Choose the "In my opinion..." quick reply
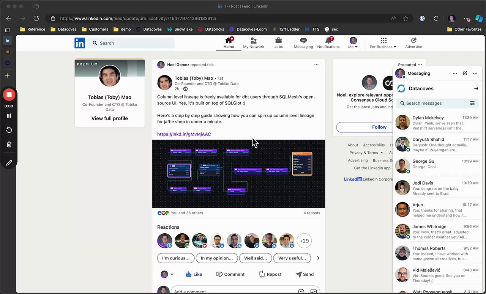Image resolution: width=486 pixels, height=294 pixels. coord(217,258)
